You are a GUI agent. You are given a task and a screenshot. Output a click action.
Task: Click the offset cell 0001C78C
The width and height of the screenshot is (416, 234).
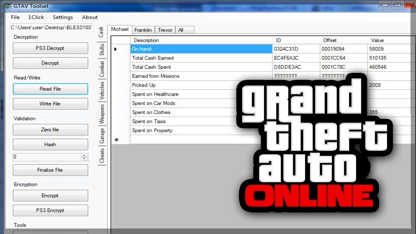coord(344,67)
